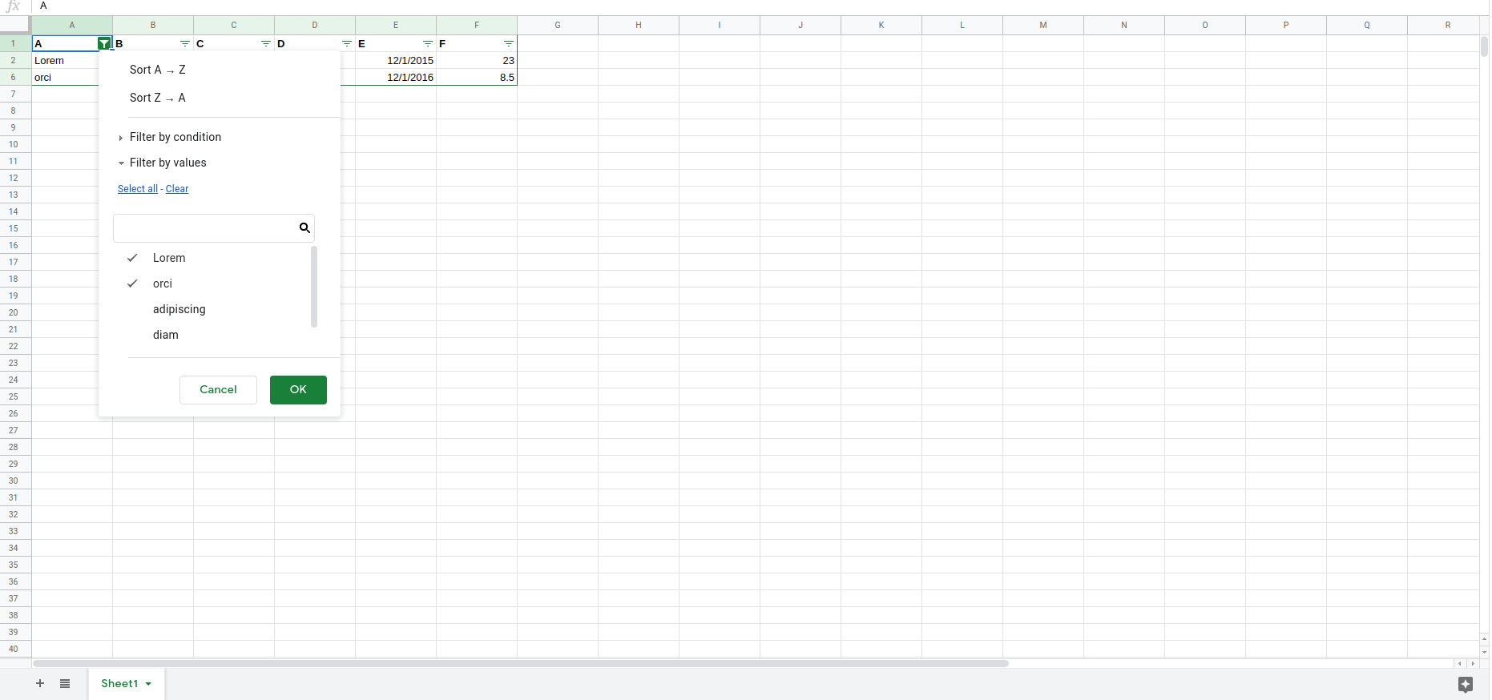Open the filter menu for column B
Screen dimensions: 1492x700
[185, 44]
